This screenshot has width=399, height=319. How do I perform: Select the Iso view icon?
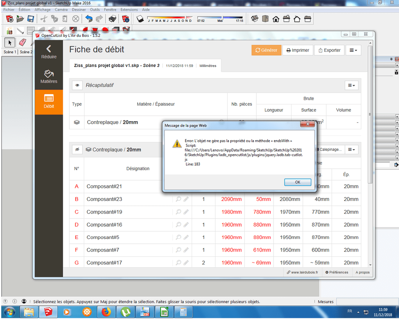[254, 19]
